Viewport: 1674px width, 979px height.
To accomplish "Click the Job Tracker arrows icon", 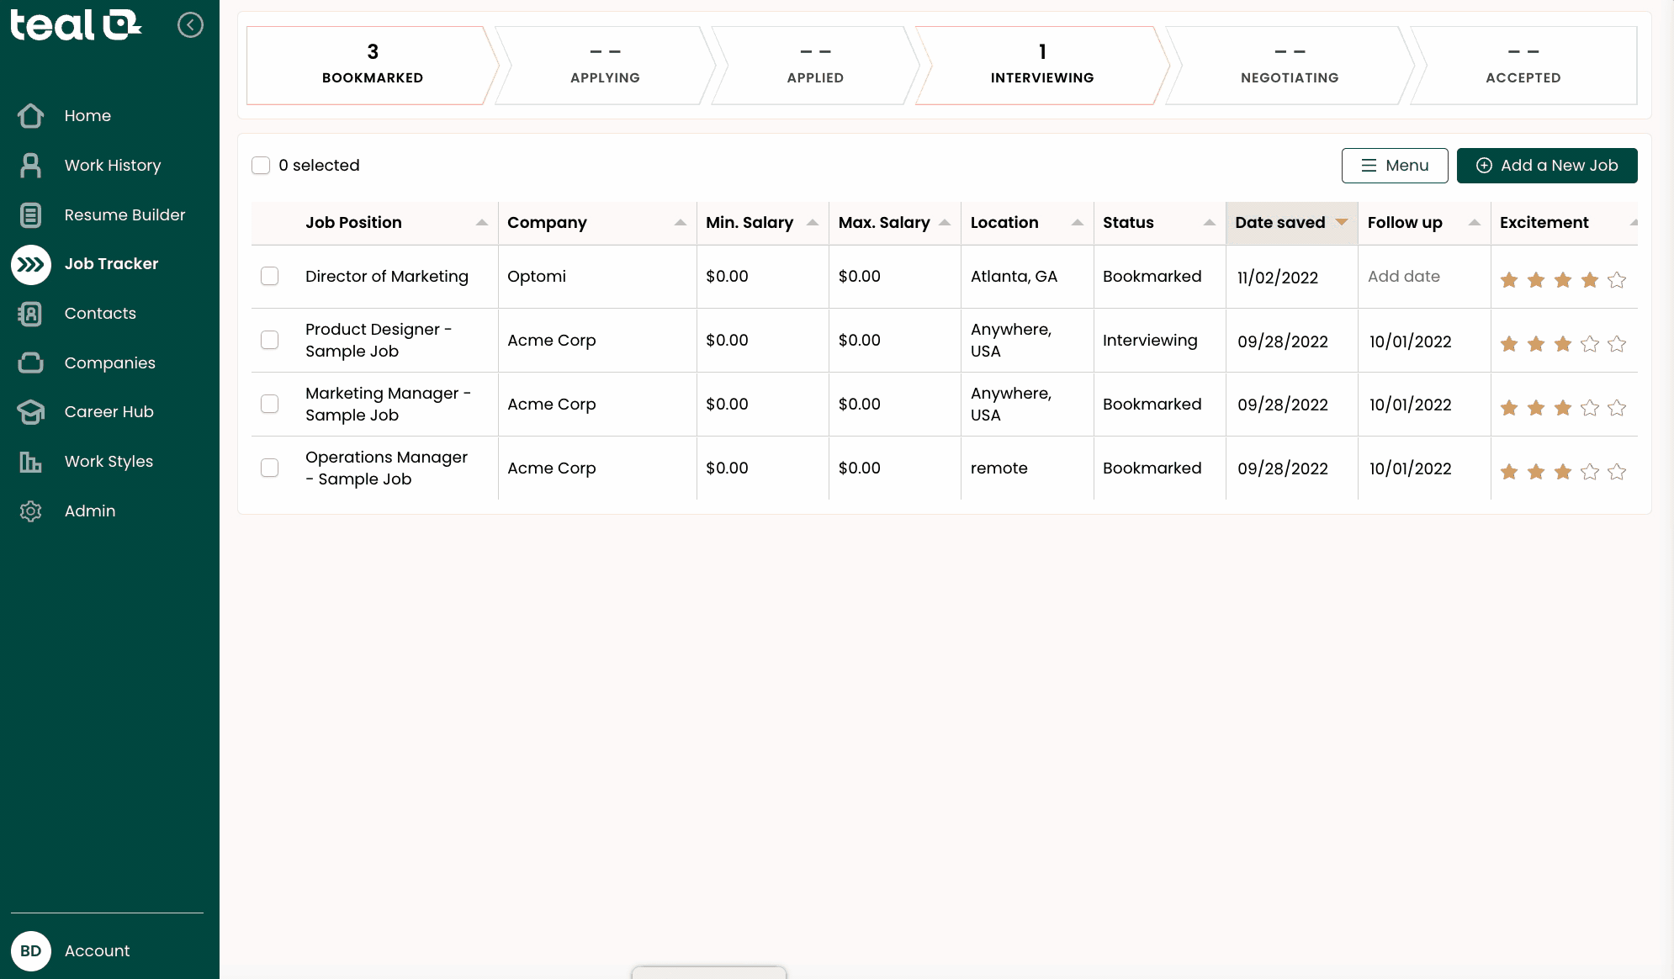I will point(31,265).
